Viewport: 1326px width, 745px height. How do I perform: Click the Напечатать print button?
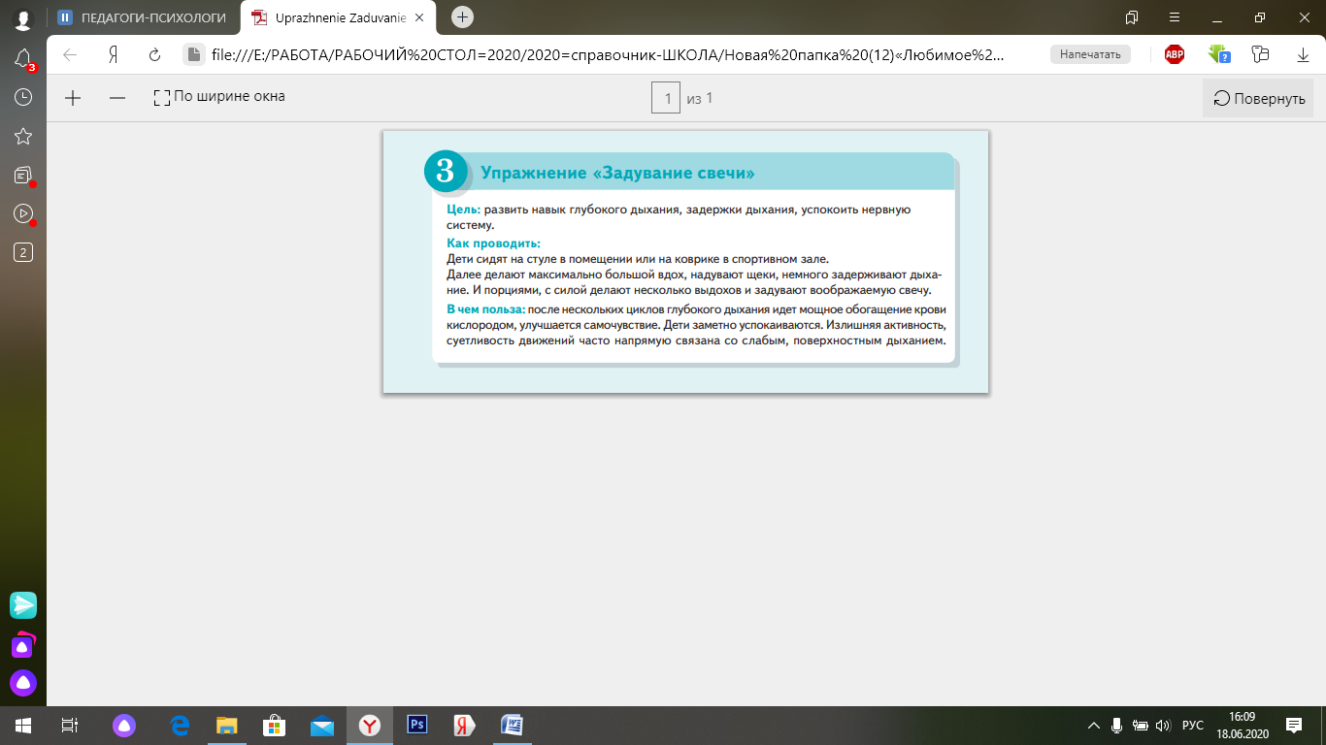(1089, 54)
